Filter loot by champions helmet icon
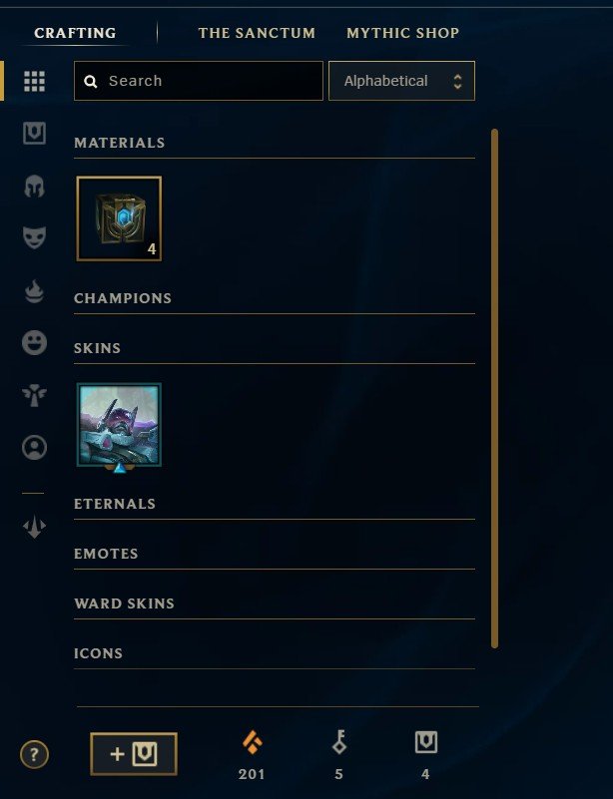 (34, 186)
